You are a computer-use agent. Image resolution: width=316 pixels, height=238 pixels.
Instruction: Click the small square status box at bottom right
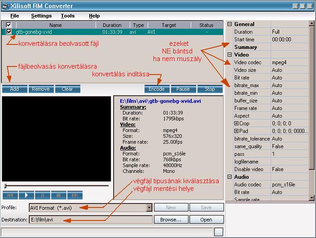218,232
